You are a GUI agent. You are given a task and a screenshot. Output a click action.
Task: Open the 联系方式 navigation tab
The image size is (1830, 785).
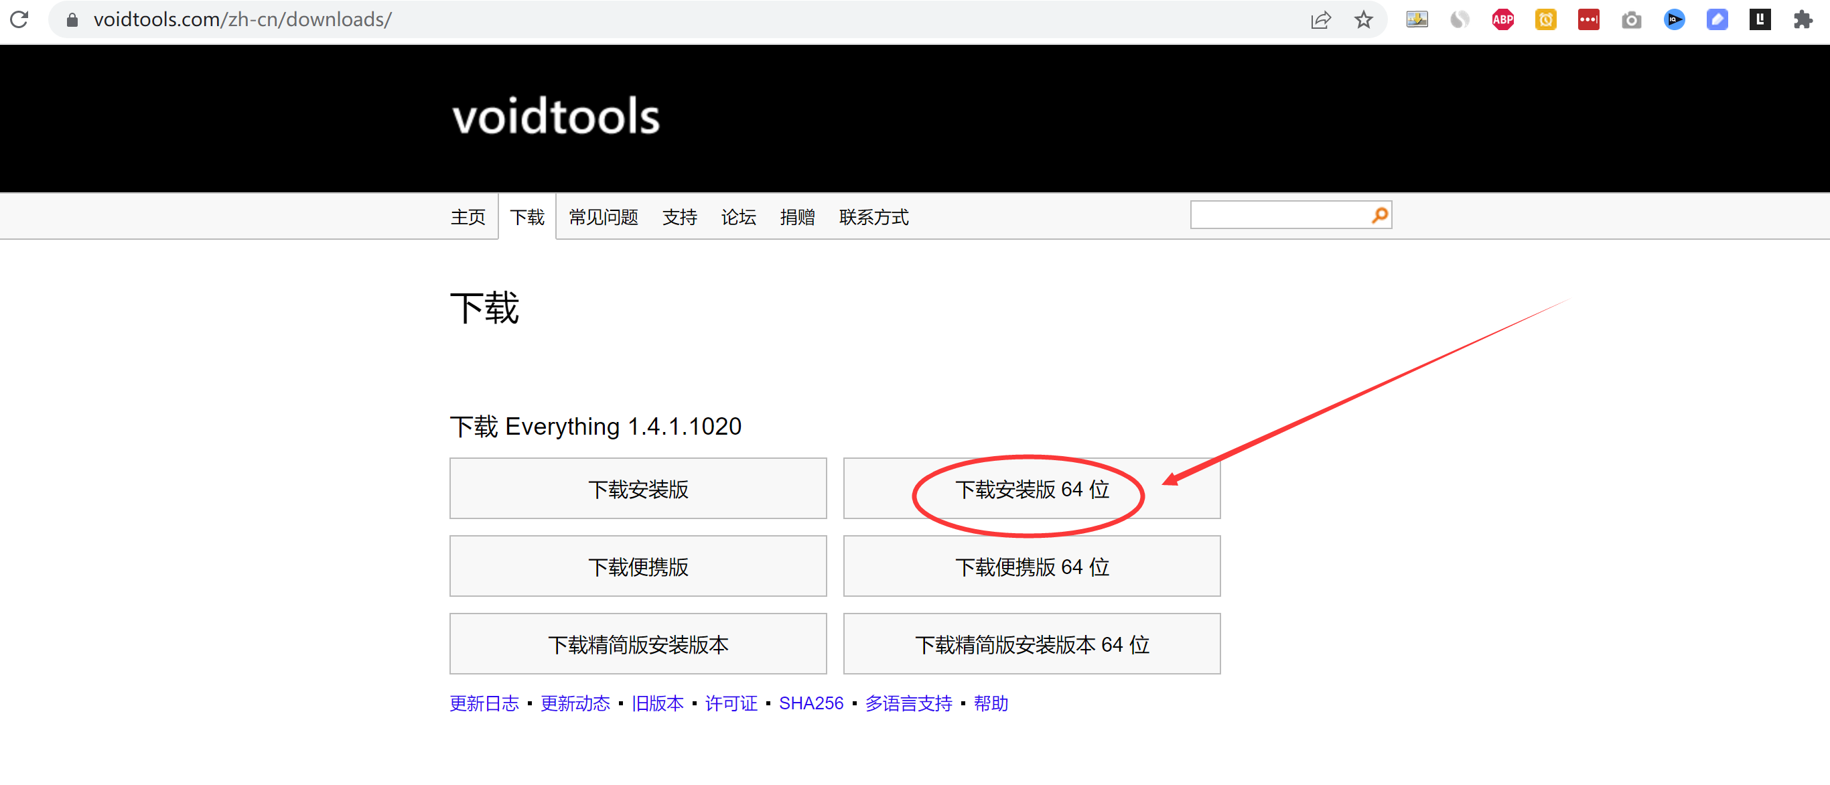click(873, 216)
